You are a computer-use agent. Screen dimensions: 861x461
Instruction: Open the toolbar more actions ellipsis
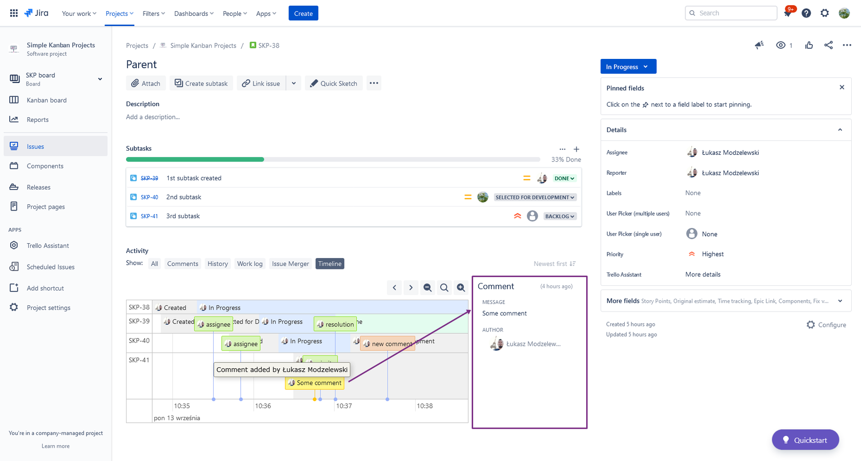point(374,83)
